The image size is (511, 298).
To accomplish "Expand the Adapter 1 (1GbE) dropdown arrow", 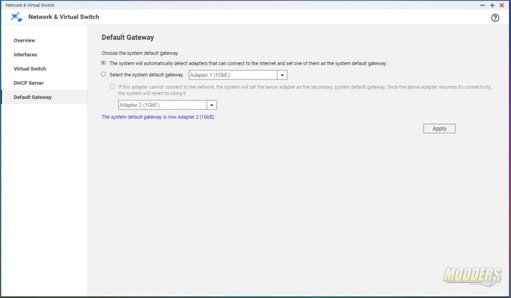I will pyautogui.click(x=282, y=75).
